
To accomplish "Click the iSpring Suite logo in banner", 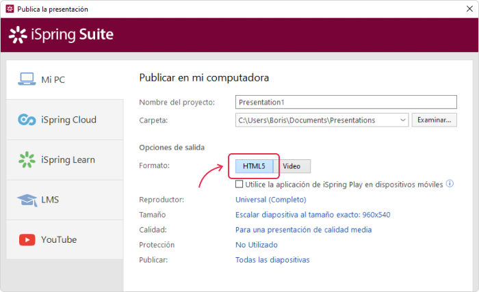I will 61,34.
